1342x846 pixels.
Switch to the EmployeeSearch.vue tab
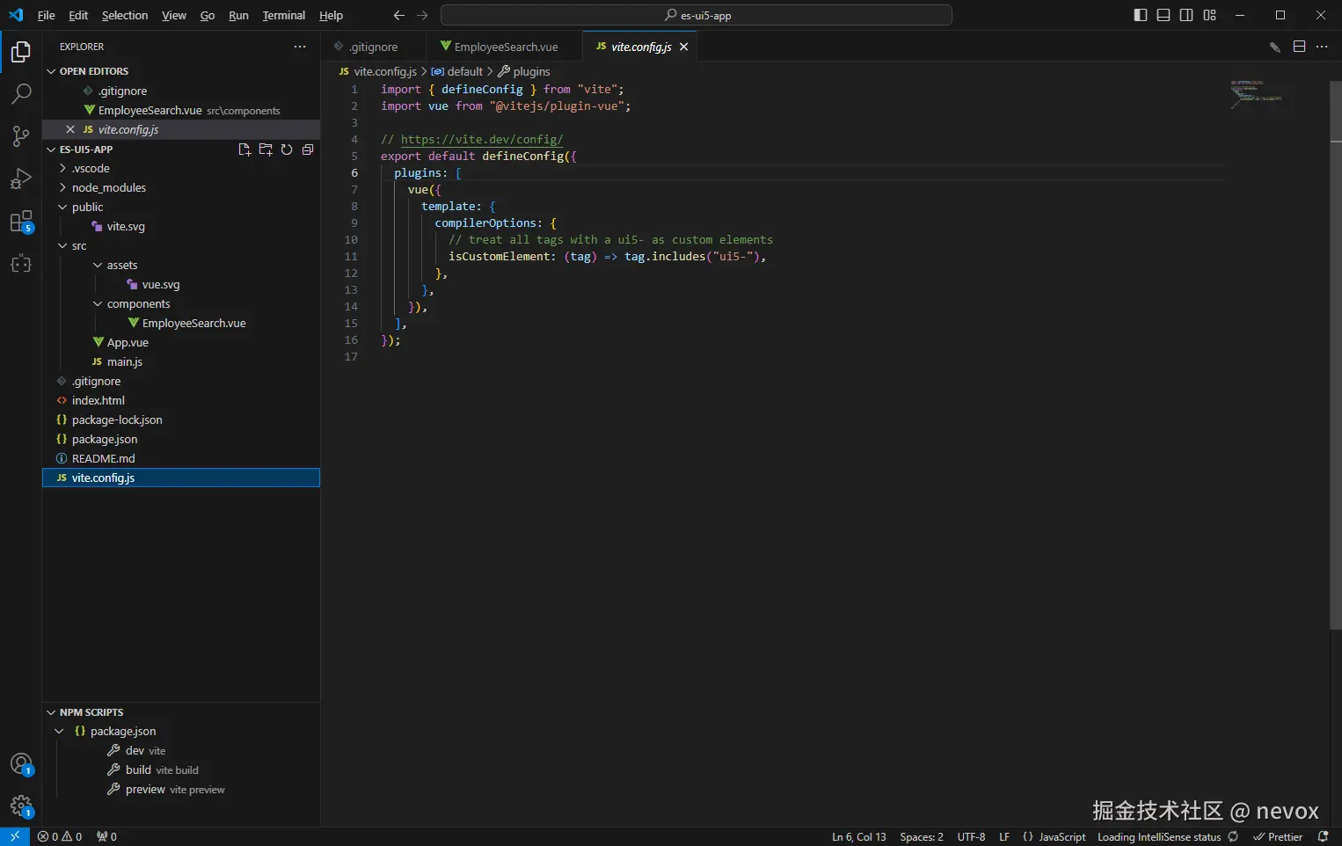(505, 47)
